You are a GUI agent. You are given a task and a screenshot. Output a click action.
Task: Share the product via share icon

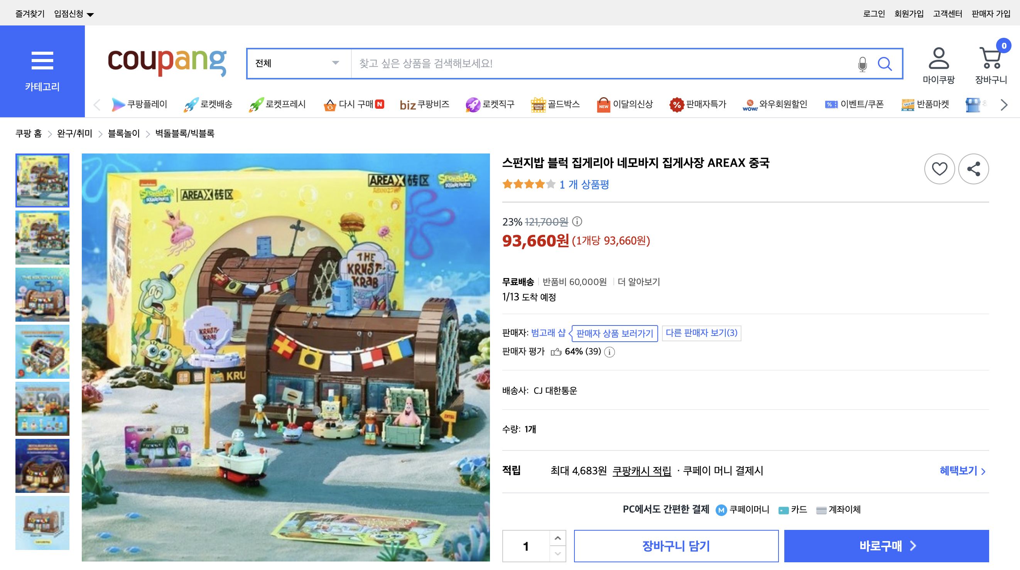tap(974, 169)
